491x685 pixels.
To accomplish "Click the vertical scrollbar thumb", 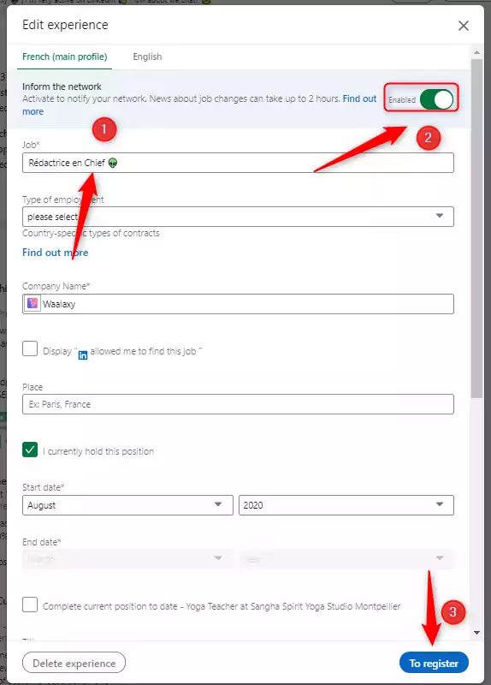I will pyautogui.click(x=476, y=229).
